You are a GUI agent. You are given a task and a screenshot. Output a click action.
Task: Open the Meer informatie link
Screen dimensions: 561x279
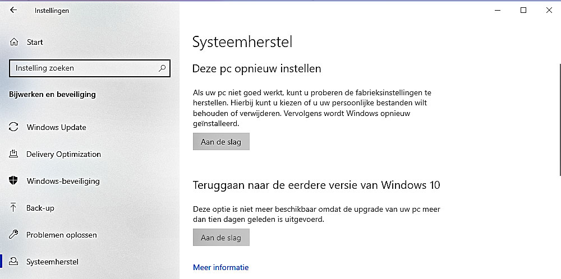[x=220, y=267]
